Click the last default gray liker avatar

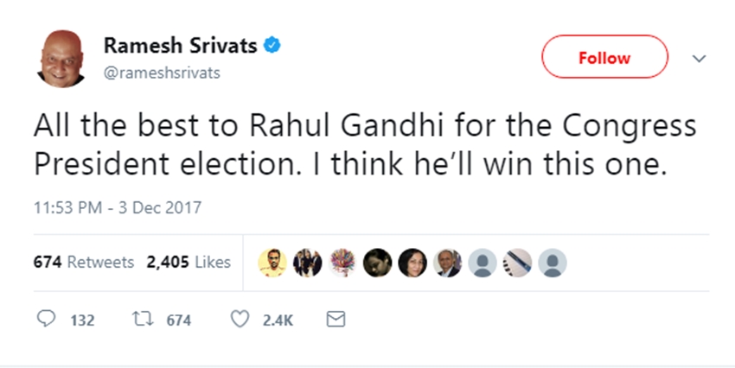coord(553,262)
